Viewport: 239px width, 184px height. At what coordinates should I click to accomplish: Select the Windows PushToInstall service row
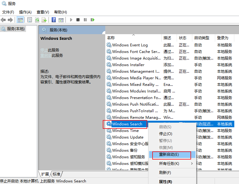(170, 111)
